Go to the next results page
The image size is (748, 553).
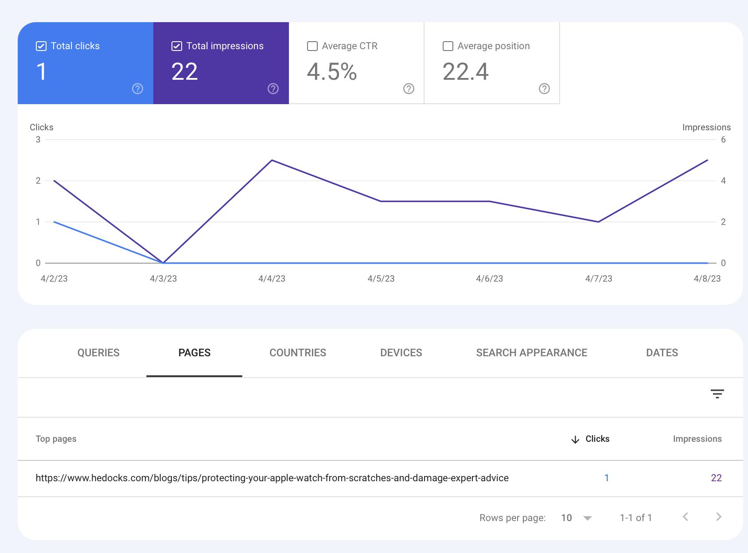718,517
